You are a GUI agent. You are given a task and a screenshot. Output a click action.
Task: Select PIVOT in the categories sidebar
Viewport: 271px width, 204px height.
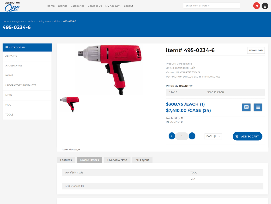point(27,105)
